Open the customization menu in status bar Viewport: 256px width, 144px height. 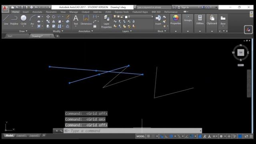(251, 136)
